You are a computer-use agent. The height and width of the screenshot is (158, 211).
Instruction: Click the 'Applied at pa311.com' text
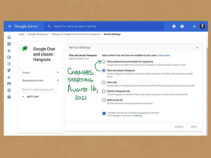point(79,59)
